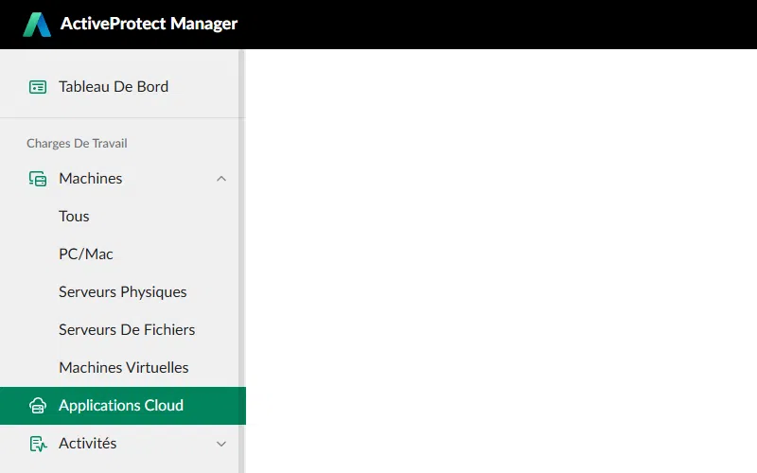Open the Tableau De Bord page

(114, 87)
